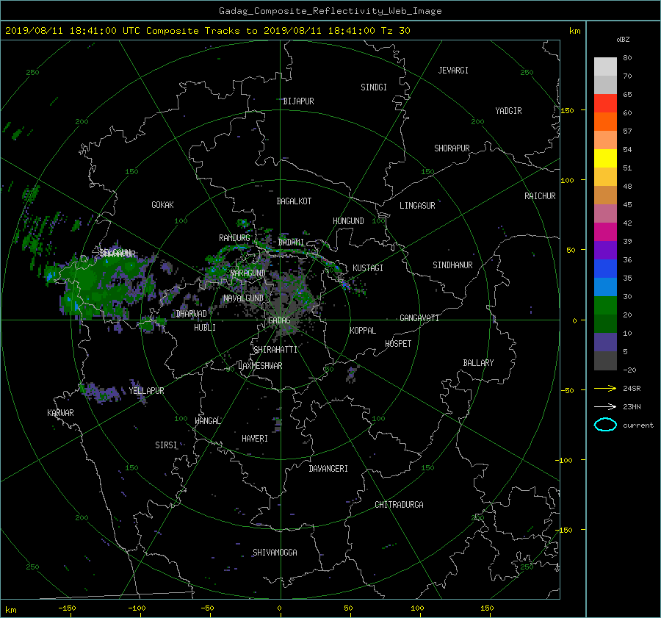The image size is (661, 618).
Task: Click the BAGALKOT city label
Action: [294, 201]
